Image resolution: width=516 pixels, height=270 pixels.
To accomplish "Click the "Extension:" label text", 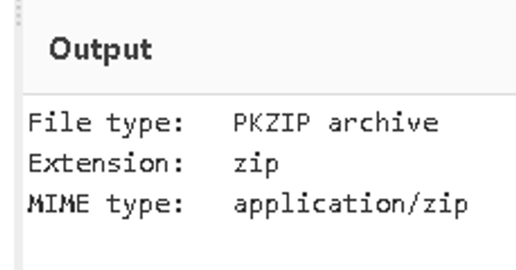I will pos(106,163).
